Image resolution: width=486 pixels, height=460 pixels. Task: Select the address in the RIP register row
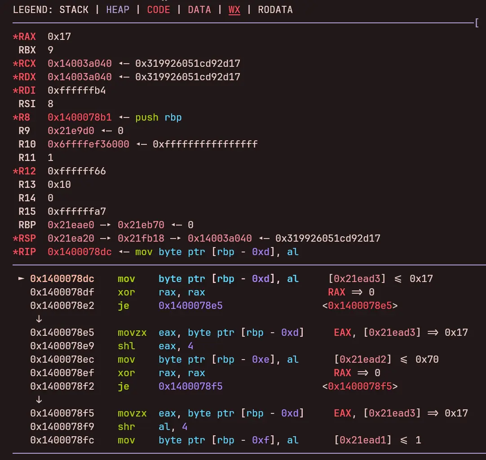click(80, 252)
